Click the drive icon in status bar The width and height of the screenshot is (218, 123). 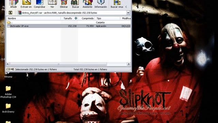tap(8, 69)
